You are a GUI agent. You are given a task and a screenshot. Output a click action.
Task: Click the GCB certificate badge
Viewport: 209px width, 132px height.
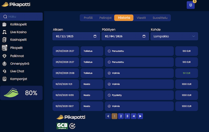pos(62,126)
